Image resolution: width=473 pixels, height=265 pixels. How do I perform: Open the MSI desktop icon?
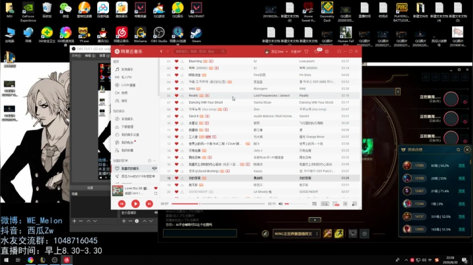tap(10, 10)
